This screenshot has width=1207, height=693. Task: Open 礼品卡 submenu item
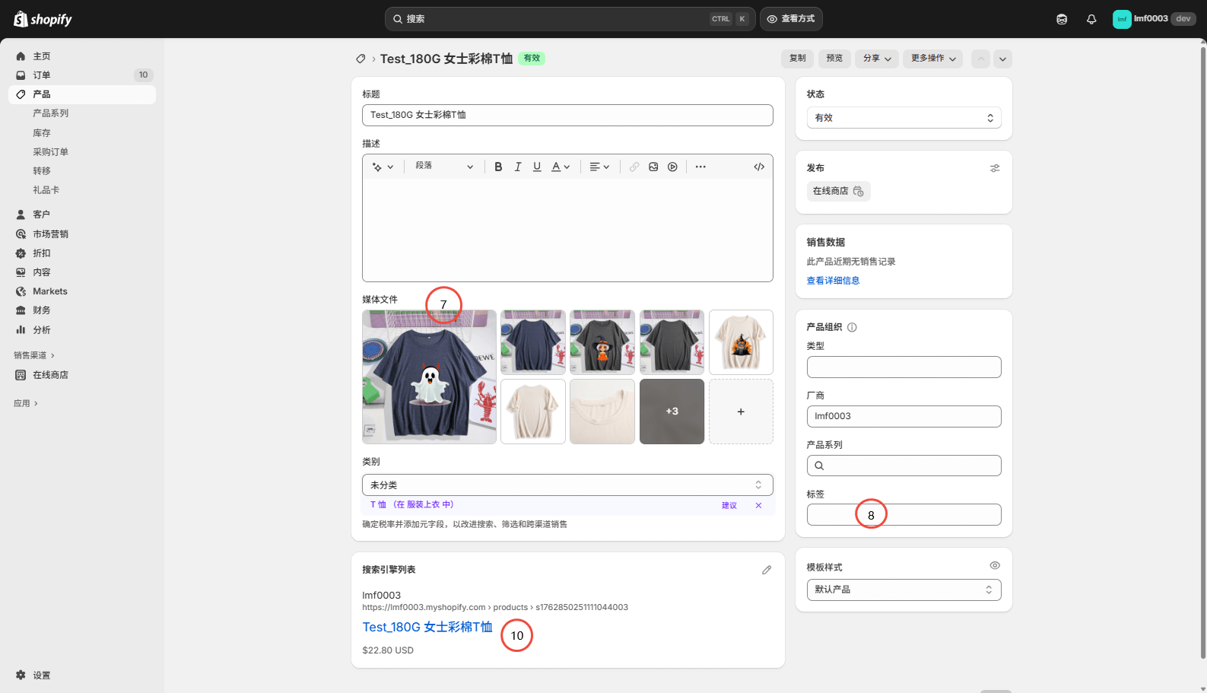tap(46, 190)
